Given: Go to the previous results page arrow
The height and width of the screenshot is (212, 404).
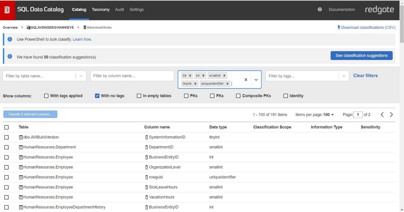Looking at the screenshot, I should (382, 114).
